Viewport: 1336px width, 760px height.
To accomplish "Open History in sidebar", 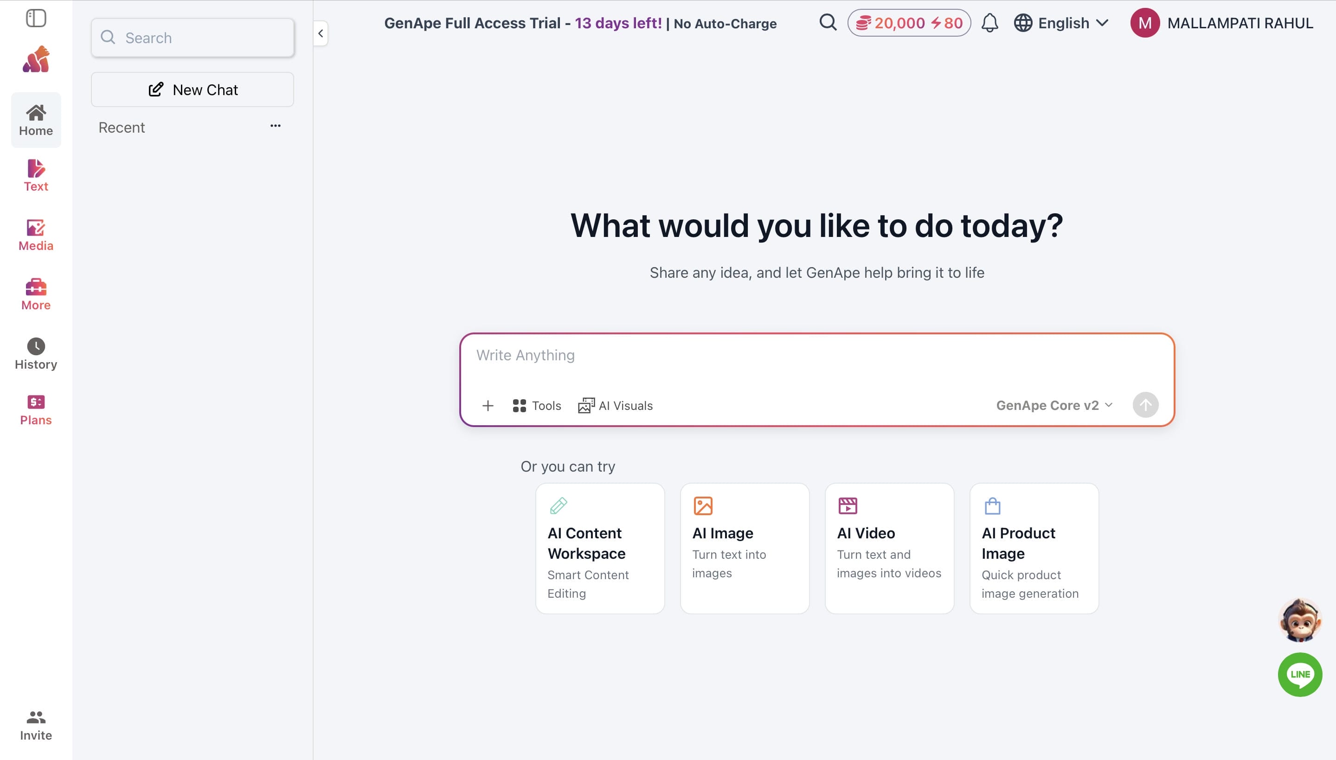I will (36, 354).
